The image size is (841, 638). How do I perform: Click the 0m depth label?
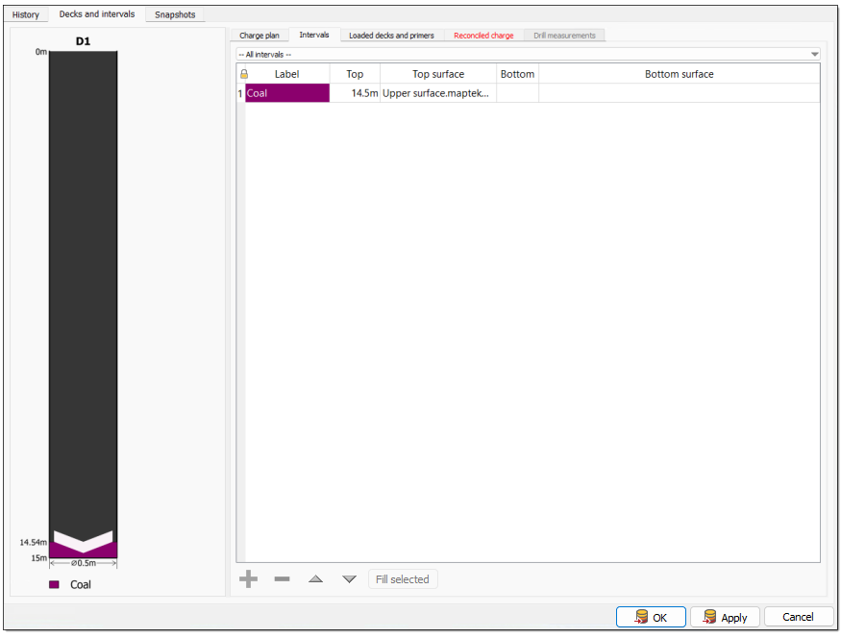pos(41,52)
